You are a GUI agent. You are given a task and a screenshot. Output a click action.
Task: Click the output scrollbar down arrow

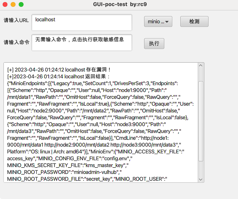click(x=201, y=180)
